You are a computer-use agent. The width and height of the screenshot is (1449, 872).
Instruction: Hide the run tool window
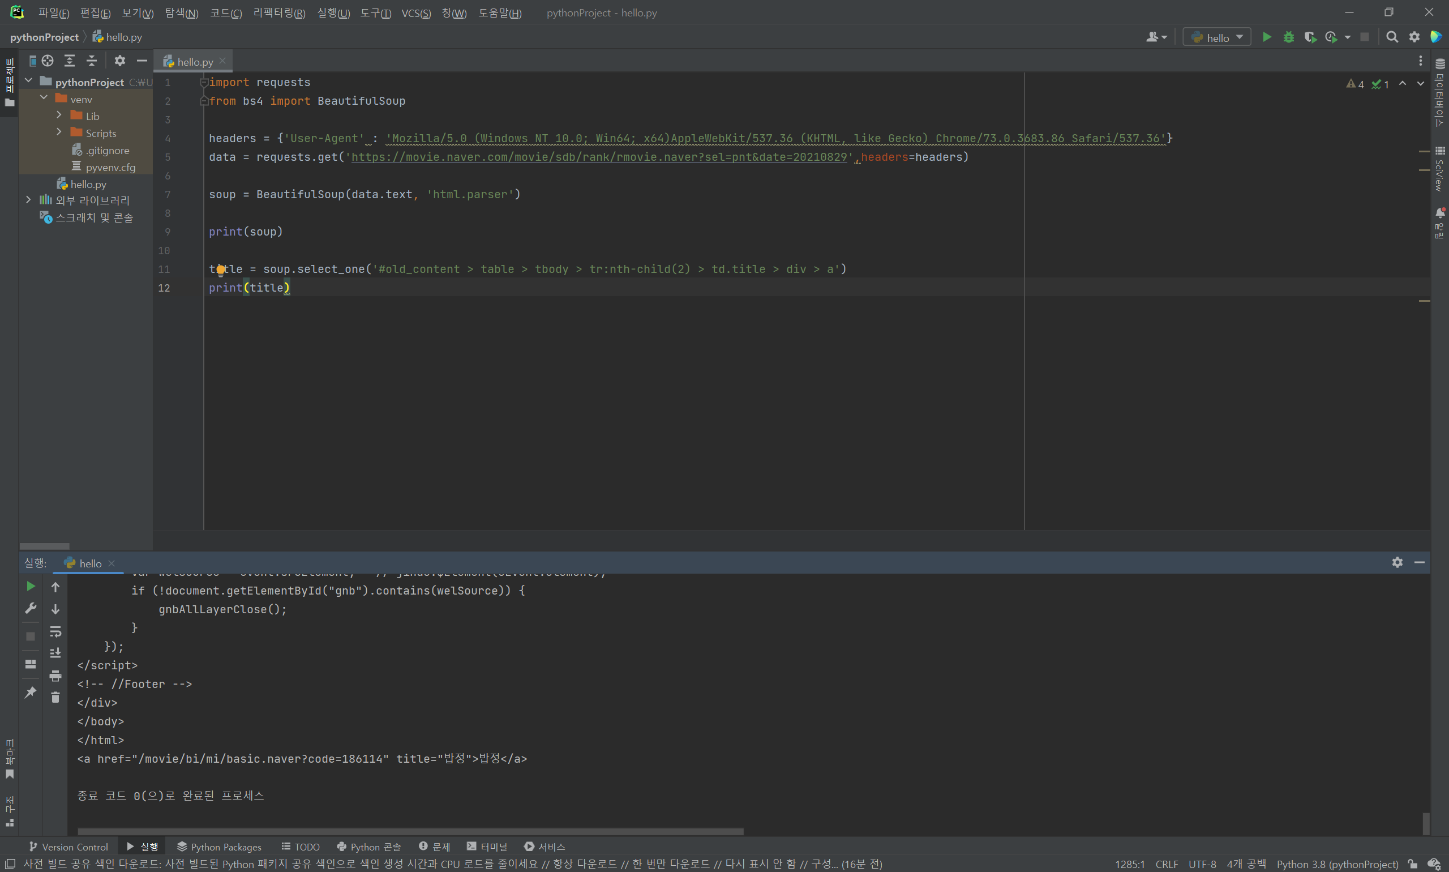(x=1420, y=562)
